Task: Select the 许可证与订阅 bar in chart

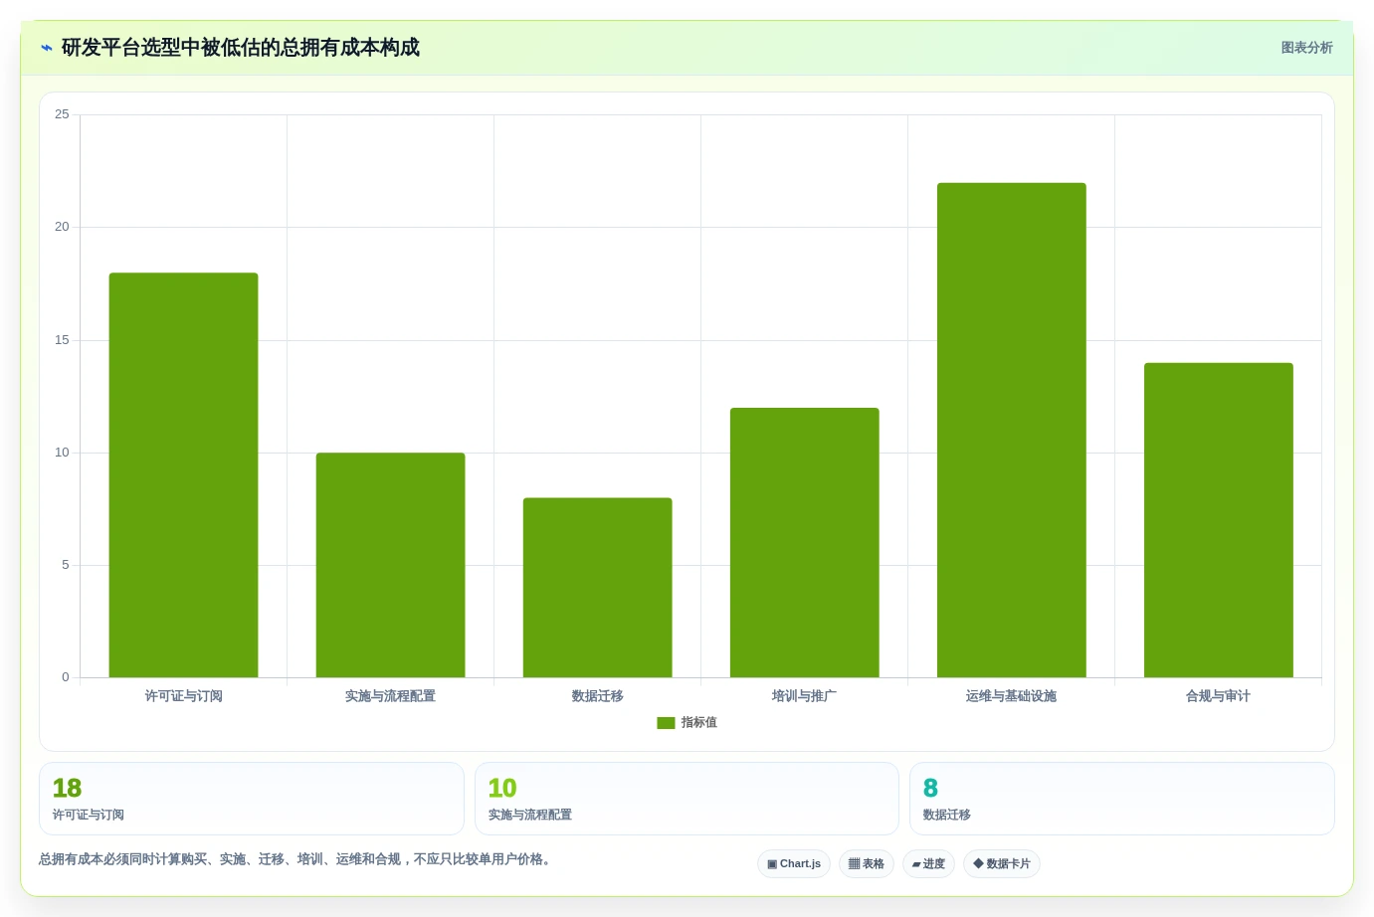Action: tap(183, 475)
